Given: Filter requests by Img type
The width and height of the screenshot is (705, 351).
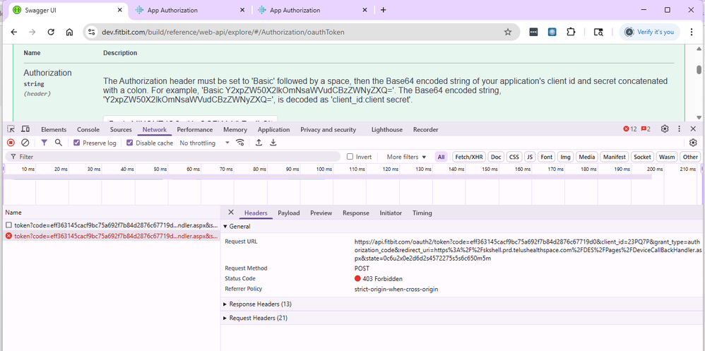Looking at the screenshot, I should (x=566, y=157).
